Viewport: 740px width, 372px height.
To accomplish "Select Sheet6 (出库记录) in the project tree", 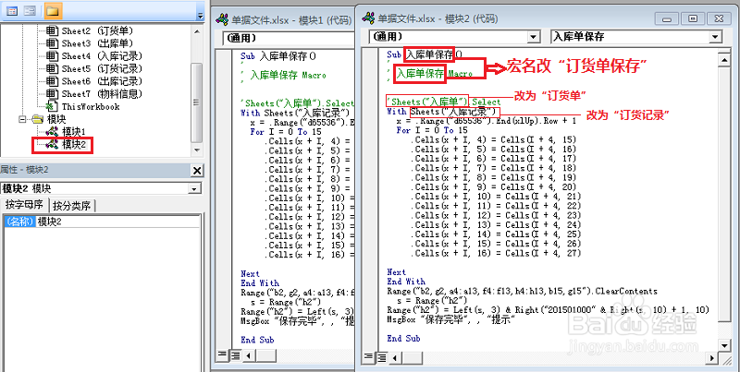I will pyautogui.click(x=94, y=81).
